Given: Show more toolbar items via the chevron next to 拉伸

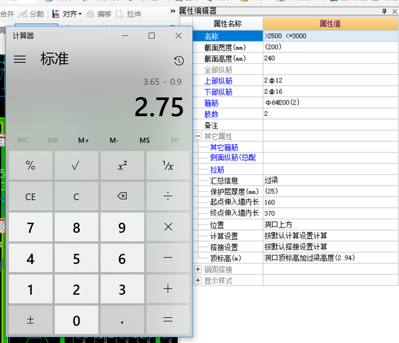Looking at the screenshot, I should click(173, 11).
